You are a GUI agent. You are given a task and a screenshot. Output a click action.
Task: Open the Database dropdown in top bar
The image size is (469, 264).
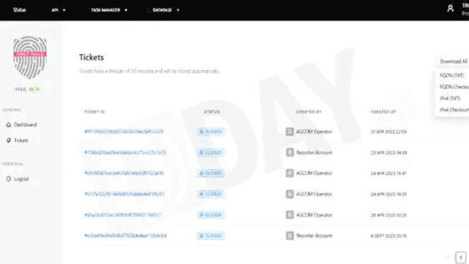coord(165,10)
